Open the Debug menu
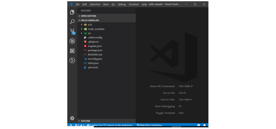 click(122, 4)
